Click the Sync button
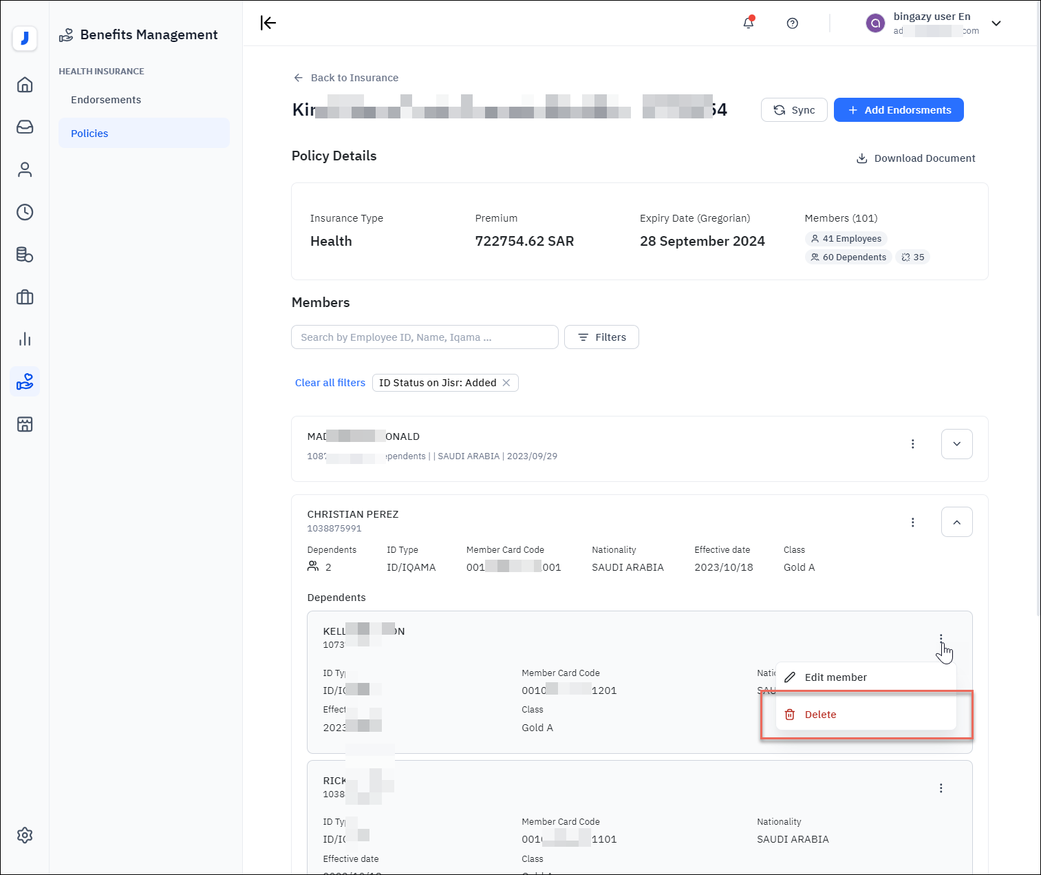 click(794, 110)
